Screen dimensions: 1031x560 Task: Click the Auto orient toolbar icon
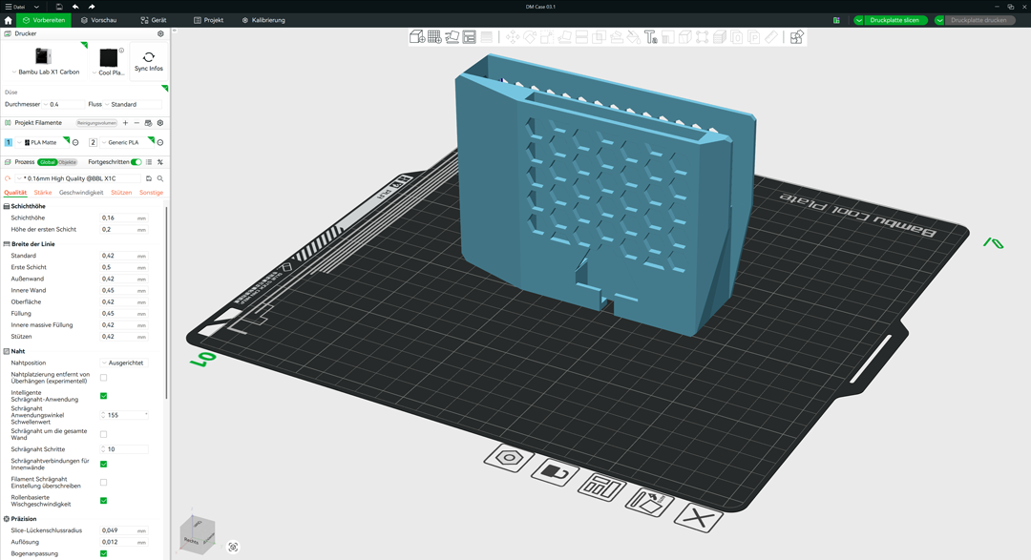point(452,37)
